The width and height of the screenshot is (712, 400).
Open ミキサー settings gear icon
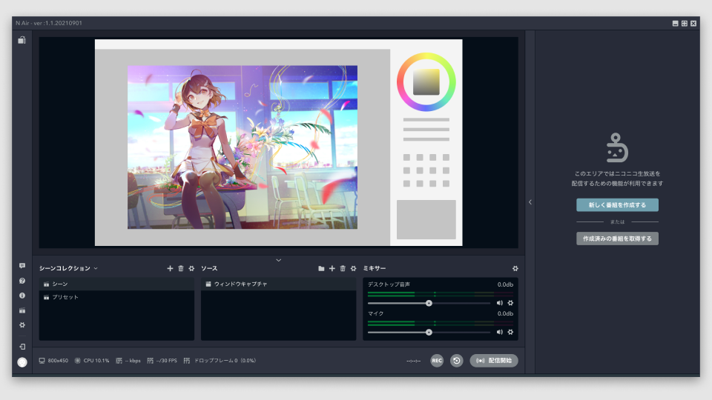[515, 268]
